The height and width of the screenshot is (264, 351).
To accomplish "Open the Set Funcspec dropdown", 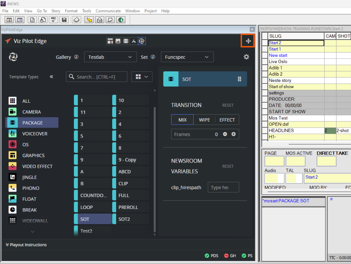I will click(x=187, y=57).
